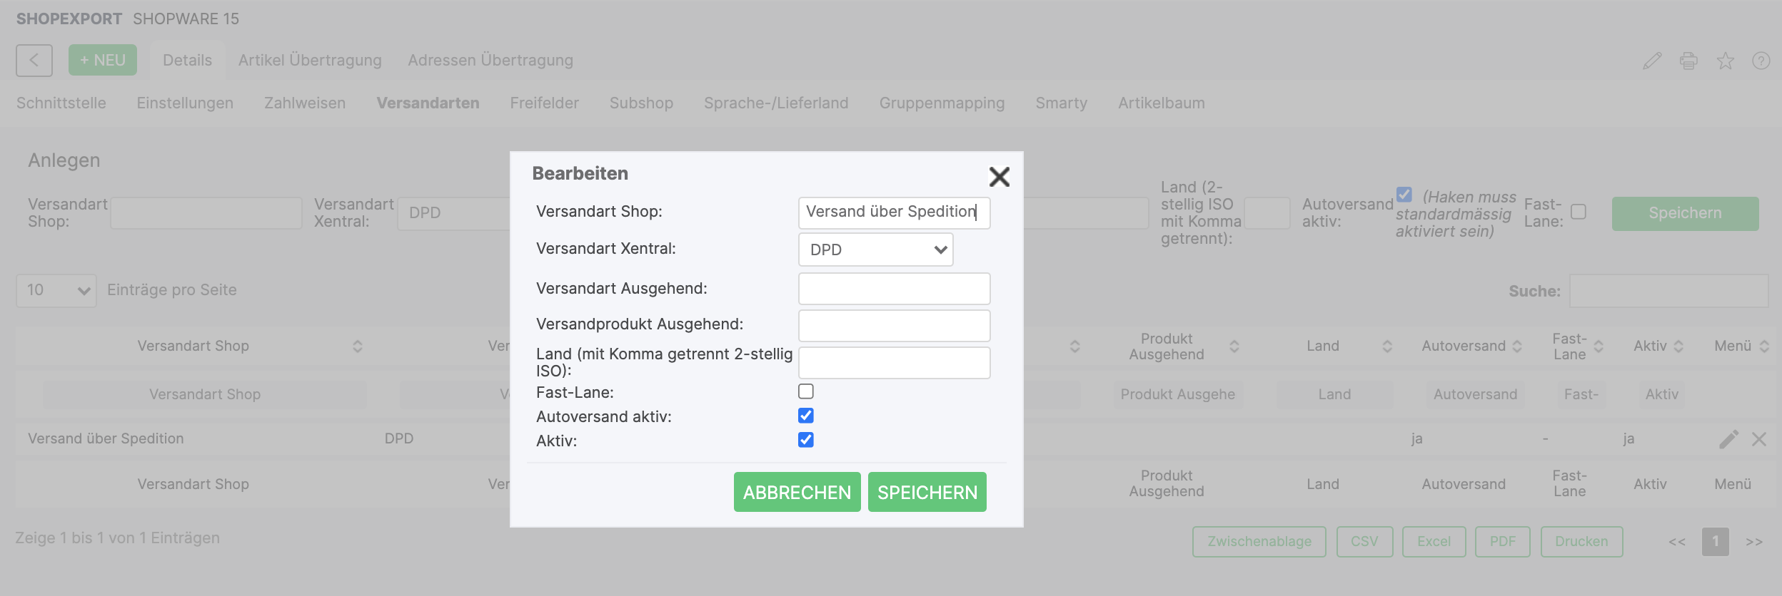The image size is (1782, 596).
Task: Sort table by the Autoversand column arrows
Action: (x=1517, y=346)
